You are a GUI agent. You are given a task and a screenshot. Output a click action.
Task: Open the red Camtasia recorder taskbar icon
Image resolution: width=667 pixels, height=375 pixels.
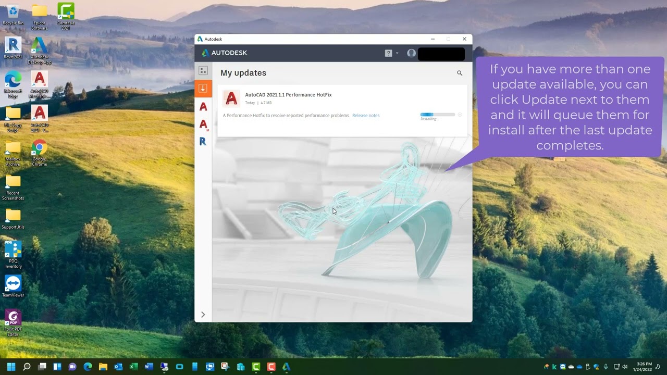tap(271, 367)
